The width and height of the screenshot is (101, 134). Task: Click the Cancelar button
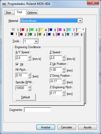point(67,127)
